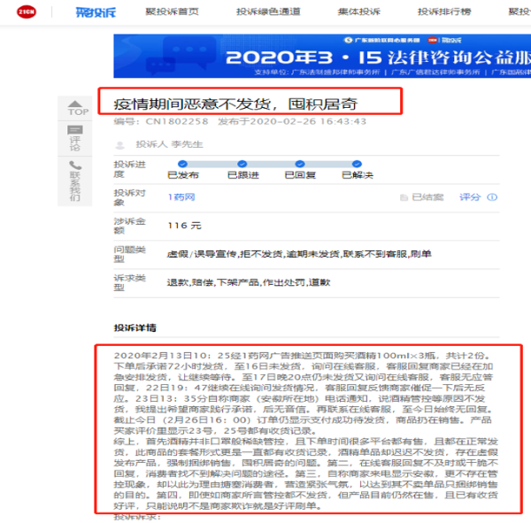Open 集体投诉 navigation item
531x523 pixels.
pos(359,12)
